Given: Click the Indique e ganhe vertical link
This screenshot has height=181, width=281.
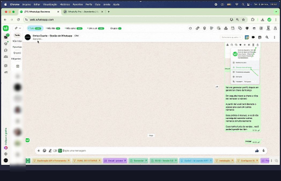Looking at the screenshot, I should [x=6, y=137].
